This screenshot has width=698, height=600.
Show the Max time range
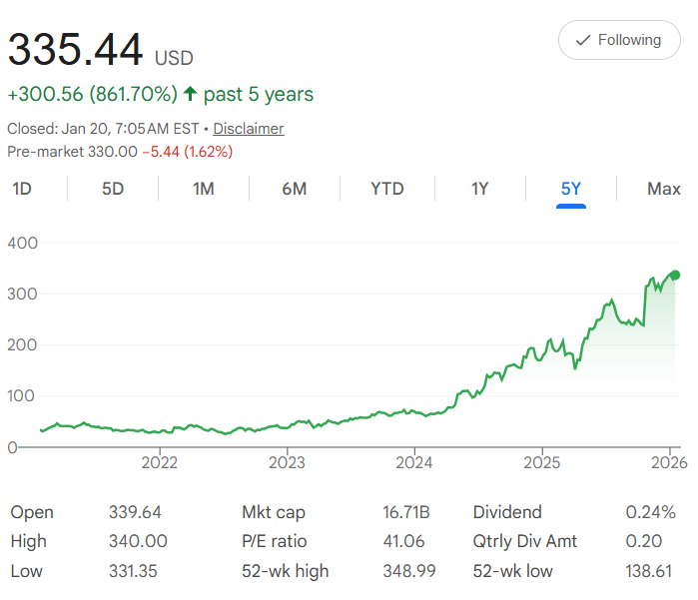(x=663, y=189)
